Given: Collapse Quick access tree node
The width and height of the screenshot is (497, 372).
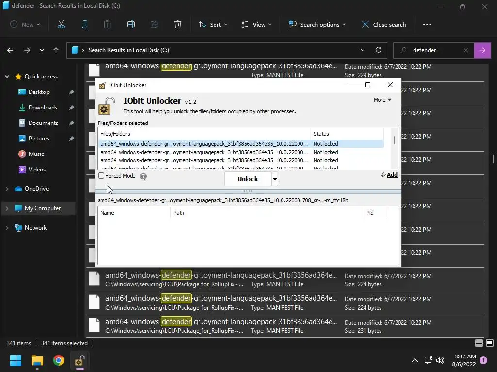Looking at the screenshot, I should pyautogui.click(x=7, y=76).
